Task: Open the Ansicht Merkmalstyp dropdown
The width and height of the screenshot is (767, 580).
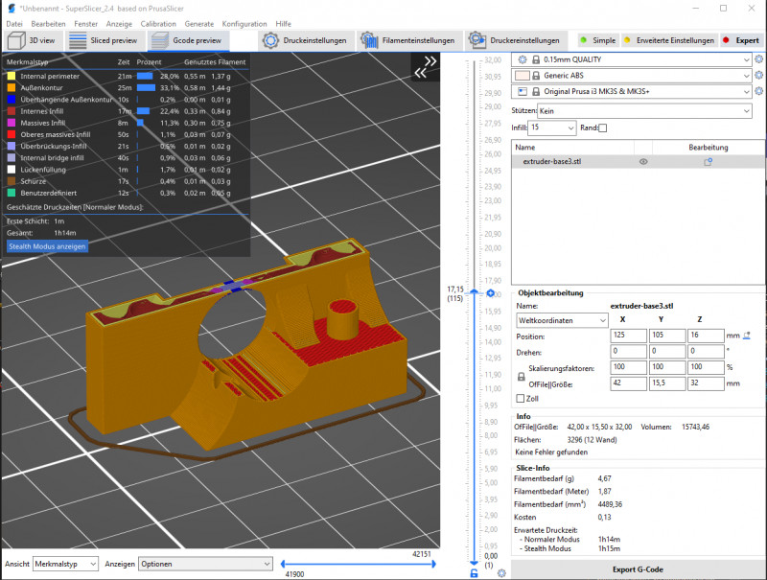Action: (65, 564)
